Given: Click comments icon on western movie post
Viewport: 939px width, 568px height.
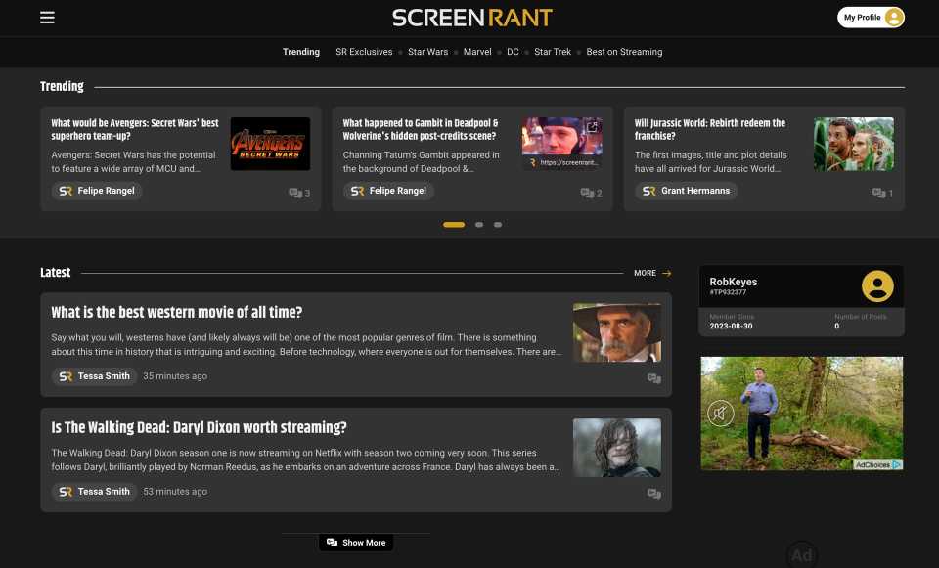Looking at the screenshot, I should [654, 378].
